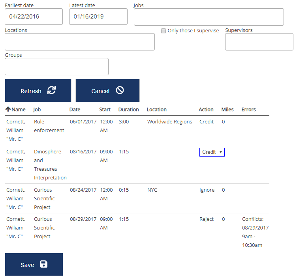Sort by the Date column header
The width and height of the screenshot is (295, 278).
point(75,110)
